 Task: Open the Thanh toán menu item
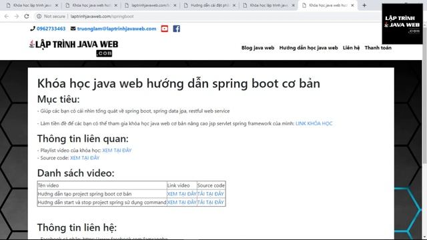(x=378, y=47)
